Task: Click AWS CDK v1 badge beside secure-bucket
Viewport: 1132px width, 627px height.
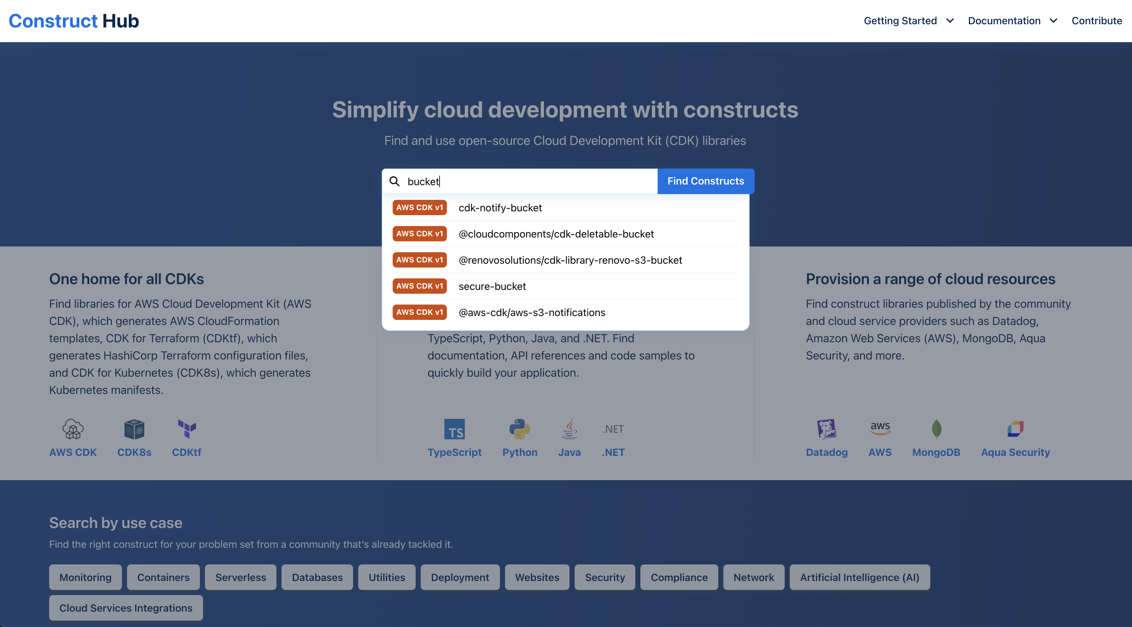Action: click(x=420, y=286)
